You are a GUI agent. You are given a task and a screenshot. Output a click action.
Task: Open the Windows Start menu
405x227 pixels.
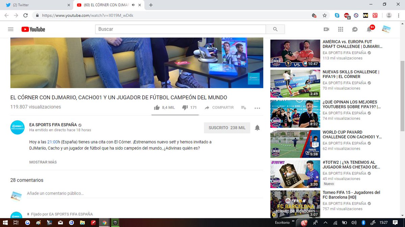click(5, 222)
